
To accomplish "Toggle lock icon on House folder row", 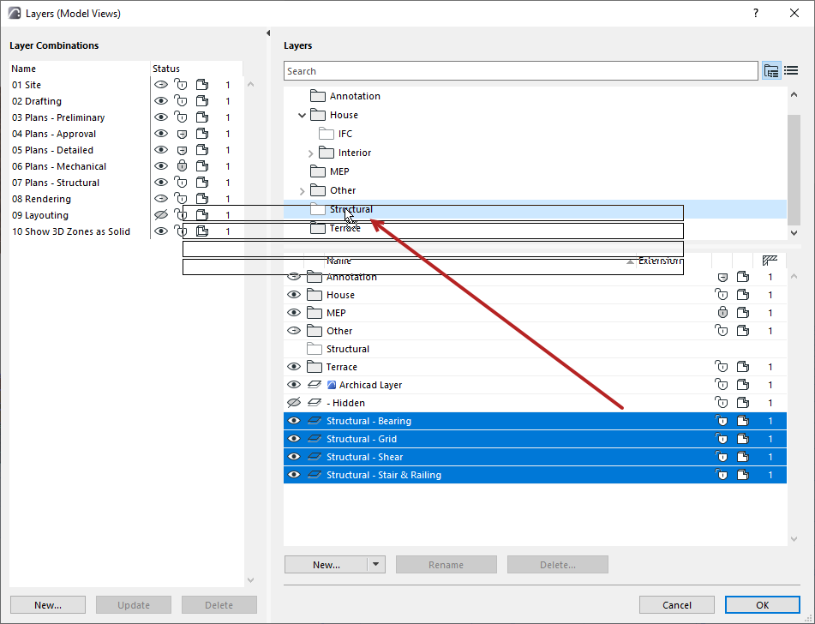I will (x=722, y=295).
